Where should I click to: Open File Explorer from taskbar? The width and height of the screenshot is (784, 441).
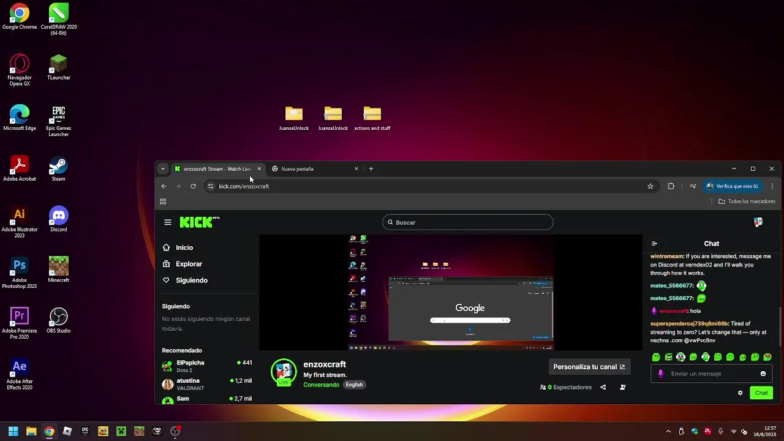click(31, 431)
